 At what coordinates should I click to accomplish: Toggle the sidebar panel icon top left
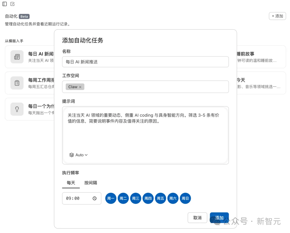pyautogui.click(x=4, y=4)
